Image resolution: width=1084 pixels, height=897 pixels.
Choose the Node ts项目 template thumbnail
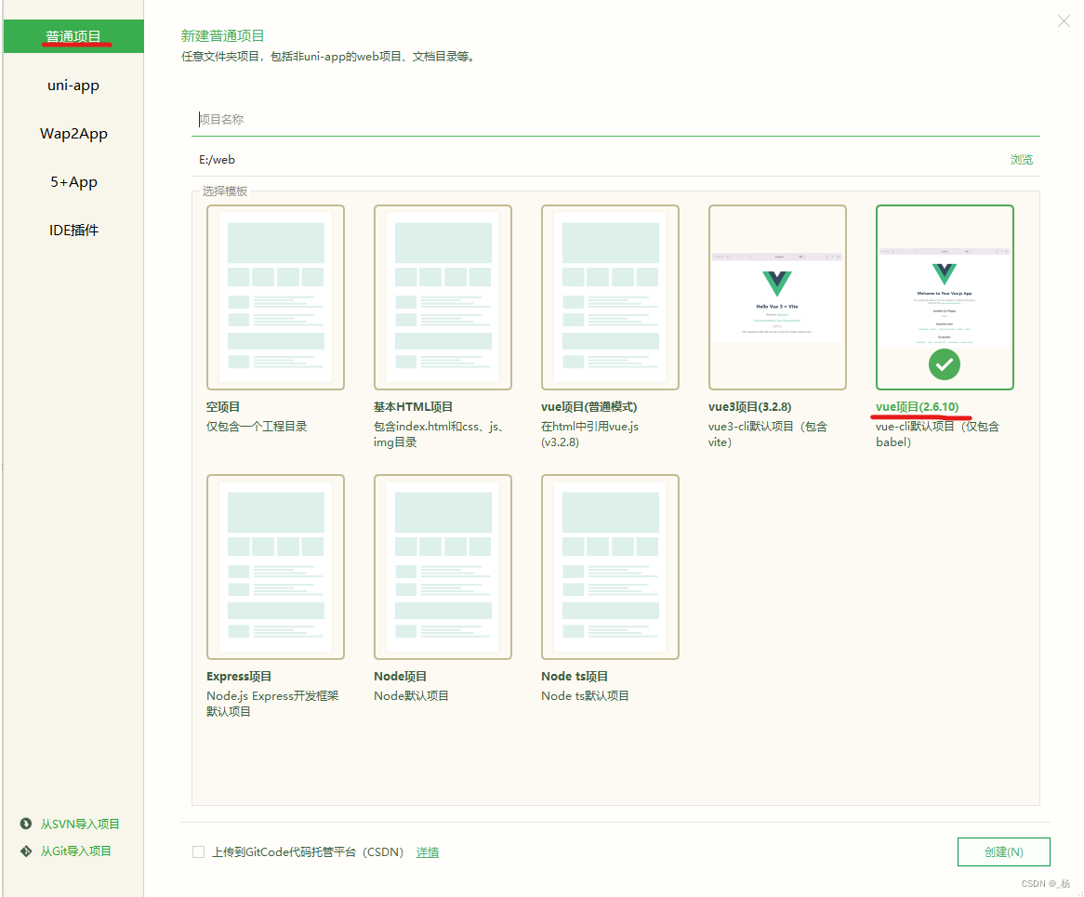click(x=610, y=567)
